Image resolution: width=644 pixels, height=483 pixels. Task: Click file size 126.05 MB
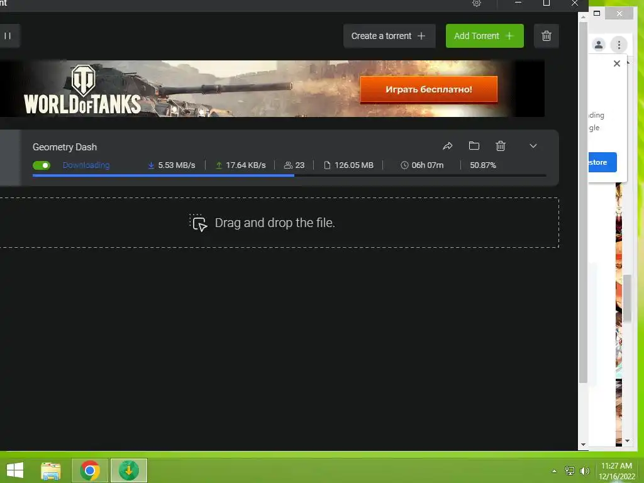[349, 165]
